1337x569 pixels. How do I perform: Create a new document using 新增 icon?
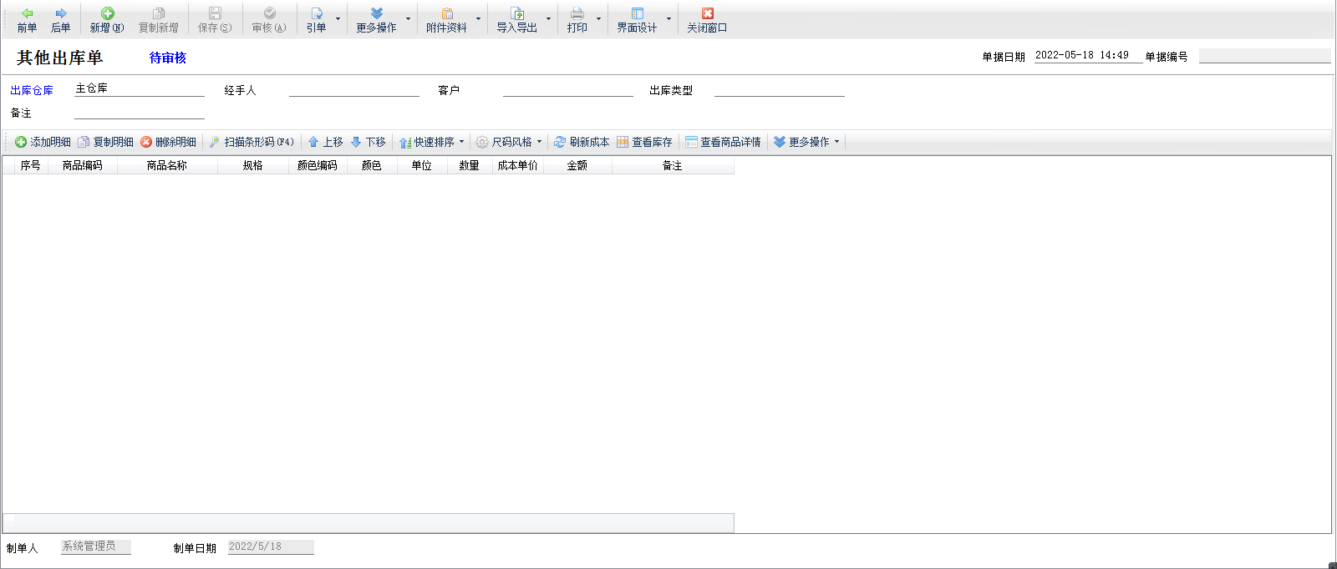107,13
